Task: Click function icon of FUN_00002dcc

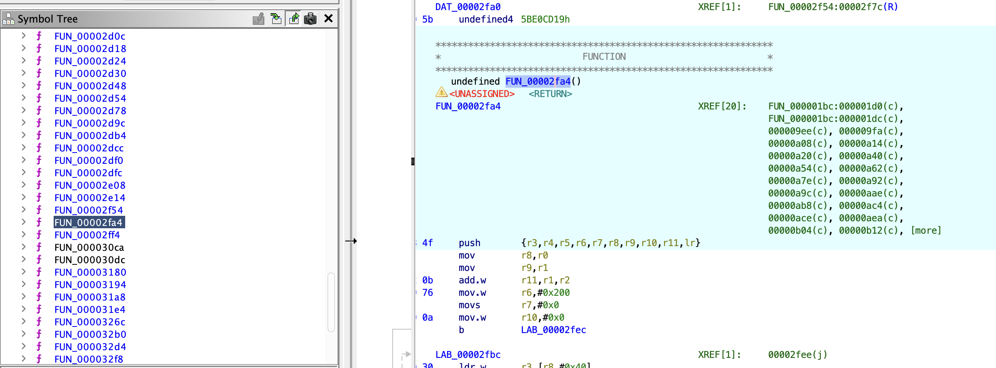Action: pyautogui.click(x=39, y=148)
